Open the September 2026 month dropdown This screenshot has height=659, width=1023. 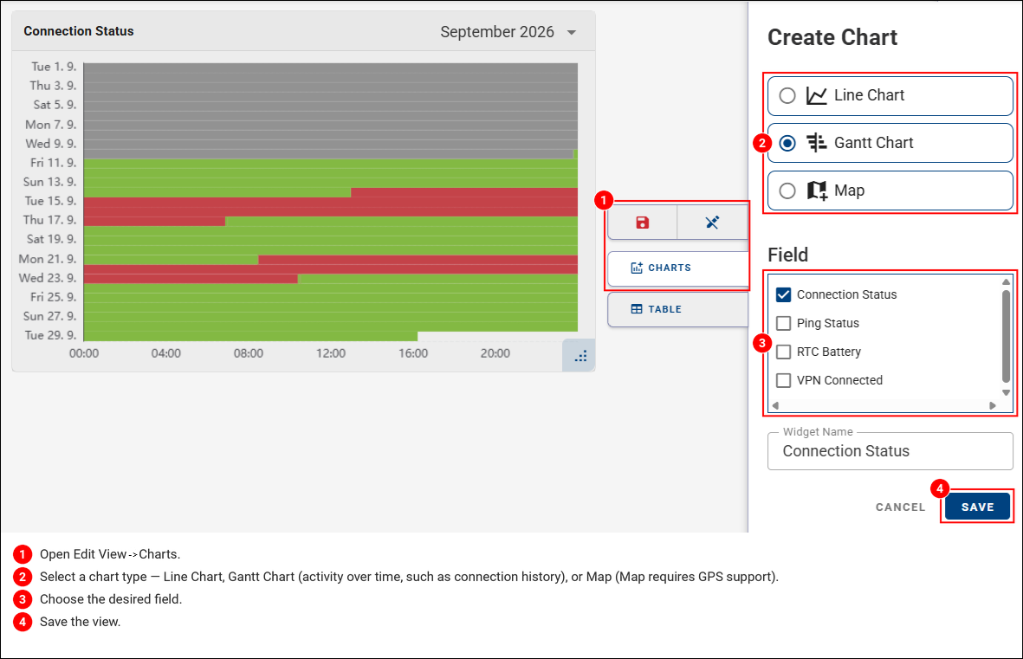click(x=508, y=32)
